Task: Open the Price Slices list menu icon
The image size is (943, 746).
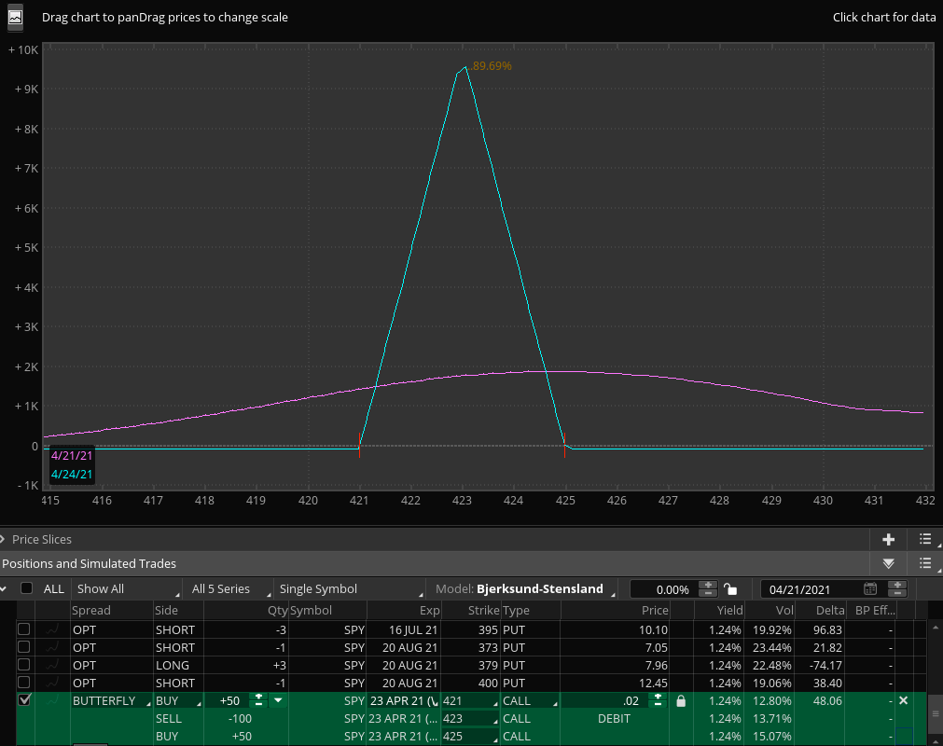Action: (924, 539)
